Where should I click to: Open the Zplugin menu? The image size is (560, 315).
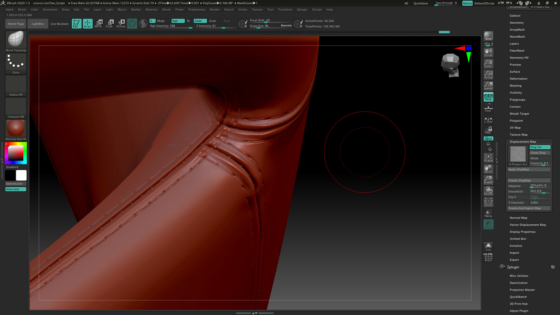(x=302, y=10)
